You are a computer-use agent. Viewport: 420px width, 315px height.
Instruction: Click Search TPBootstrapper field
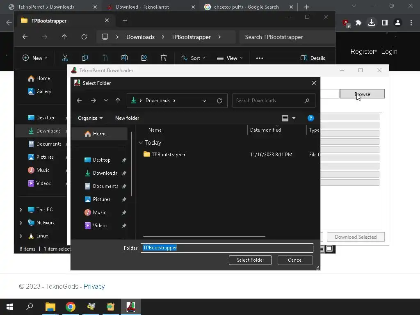[x=287, y=37]
